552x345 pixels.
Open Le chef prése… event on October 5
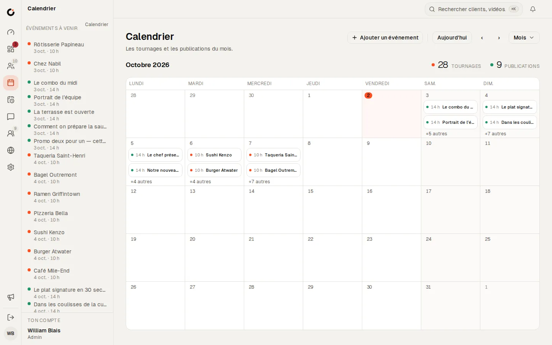pyautogui.click(x=155, y=155)
